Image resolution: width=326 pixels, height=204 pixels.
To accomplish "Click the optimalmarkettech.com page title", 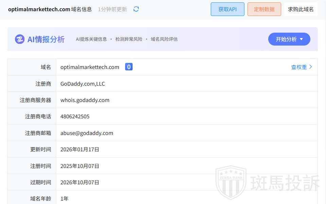I will pos(39,9).
